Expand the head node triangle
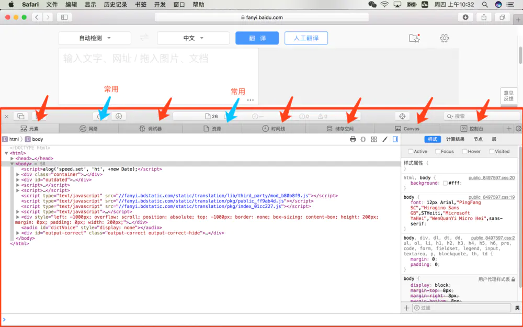 12,159
